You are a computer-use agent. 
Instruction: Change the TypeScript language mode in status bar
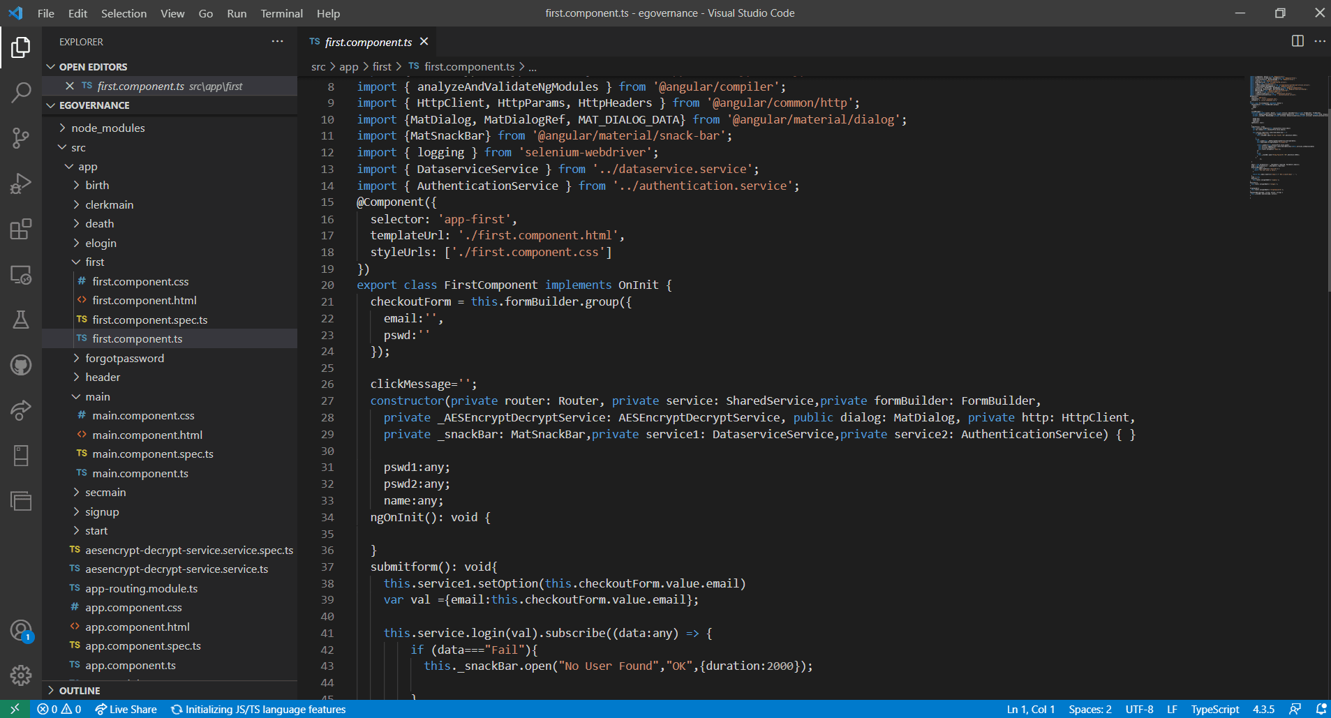pyautogui.click(x=1214, y=709)
